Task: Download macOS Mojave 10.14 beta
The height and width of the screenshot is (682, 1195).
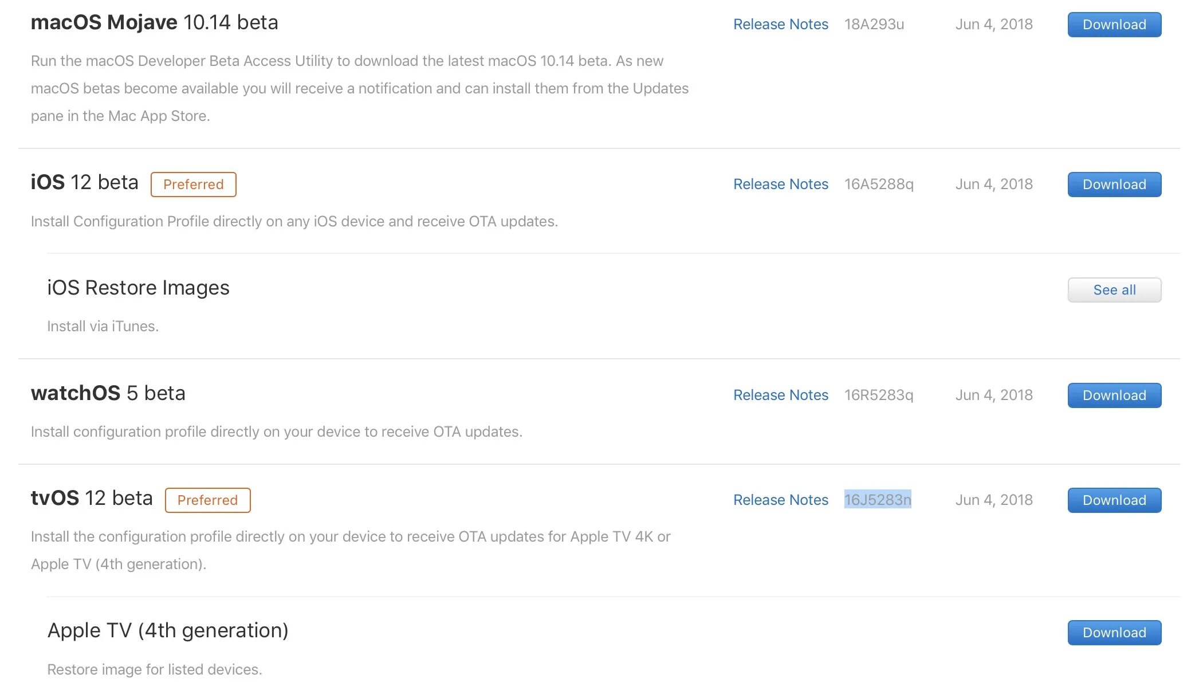Action: click(1114, 25)
